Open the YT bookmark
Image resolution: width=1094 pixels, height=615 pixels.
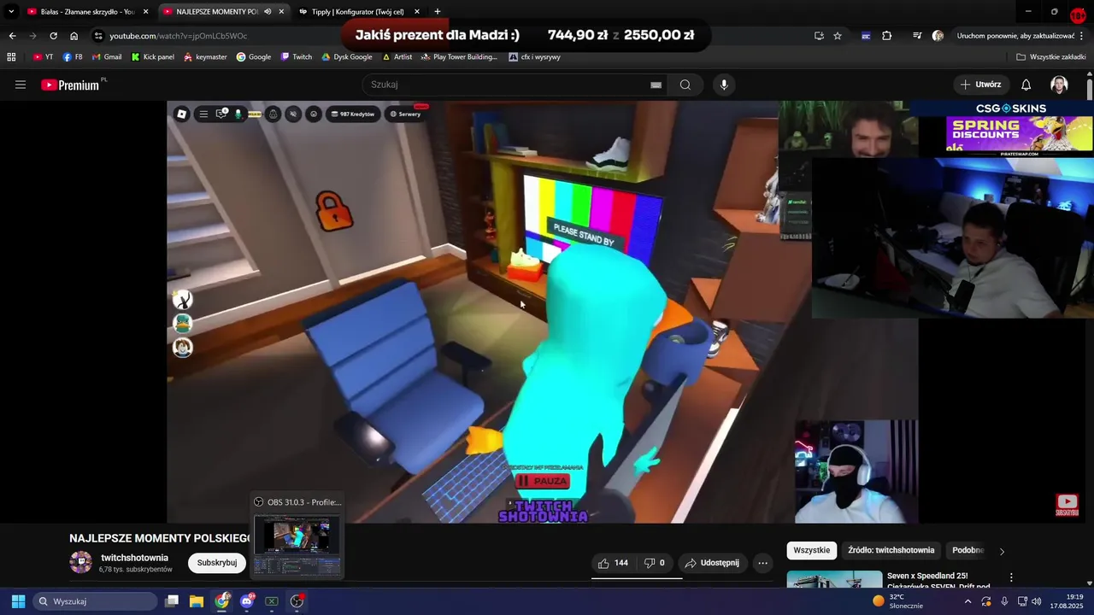(x=43, y=57)
